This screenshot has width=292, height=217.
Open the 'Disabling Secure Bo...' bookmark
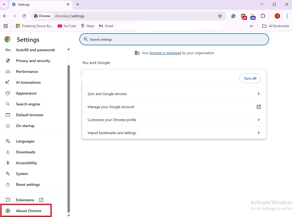(34, 26)
